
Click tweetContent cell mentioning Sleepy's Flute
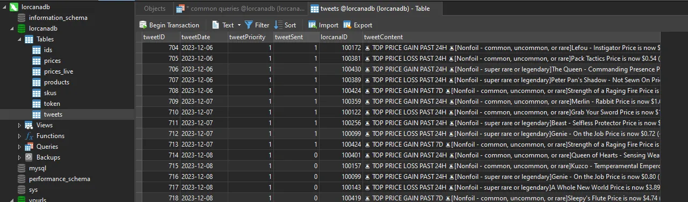(511, 198)
